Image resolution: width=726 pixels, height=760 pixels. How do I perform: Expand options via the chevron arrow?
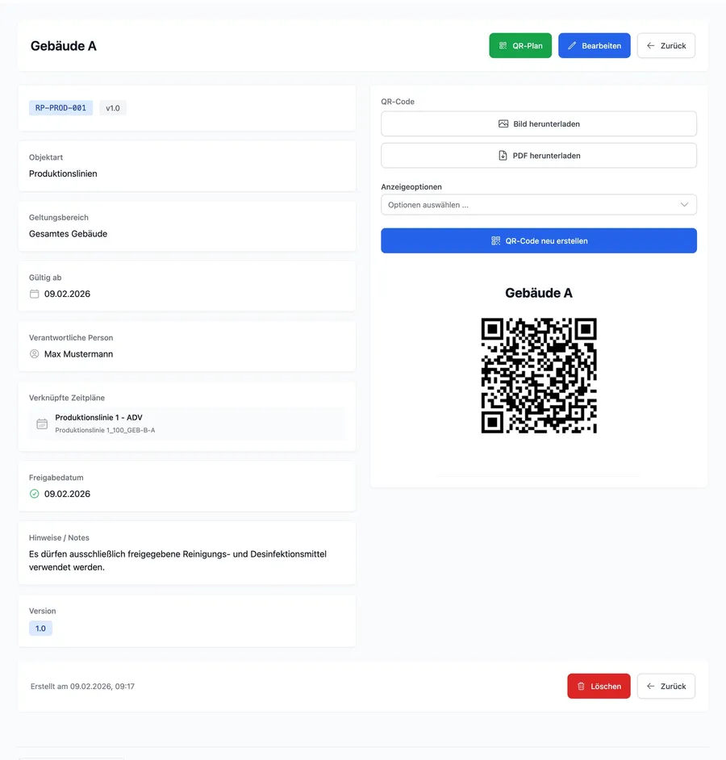tap(684, 205)
